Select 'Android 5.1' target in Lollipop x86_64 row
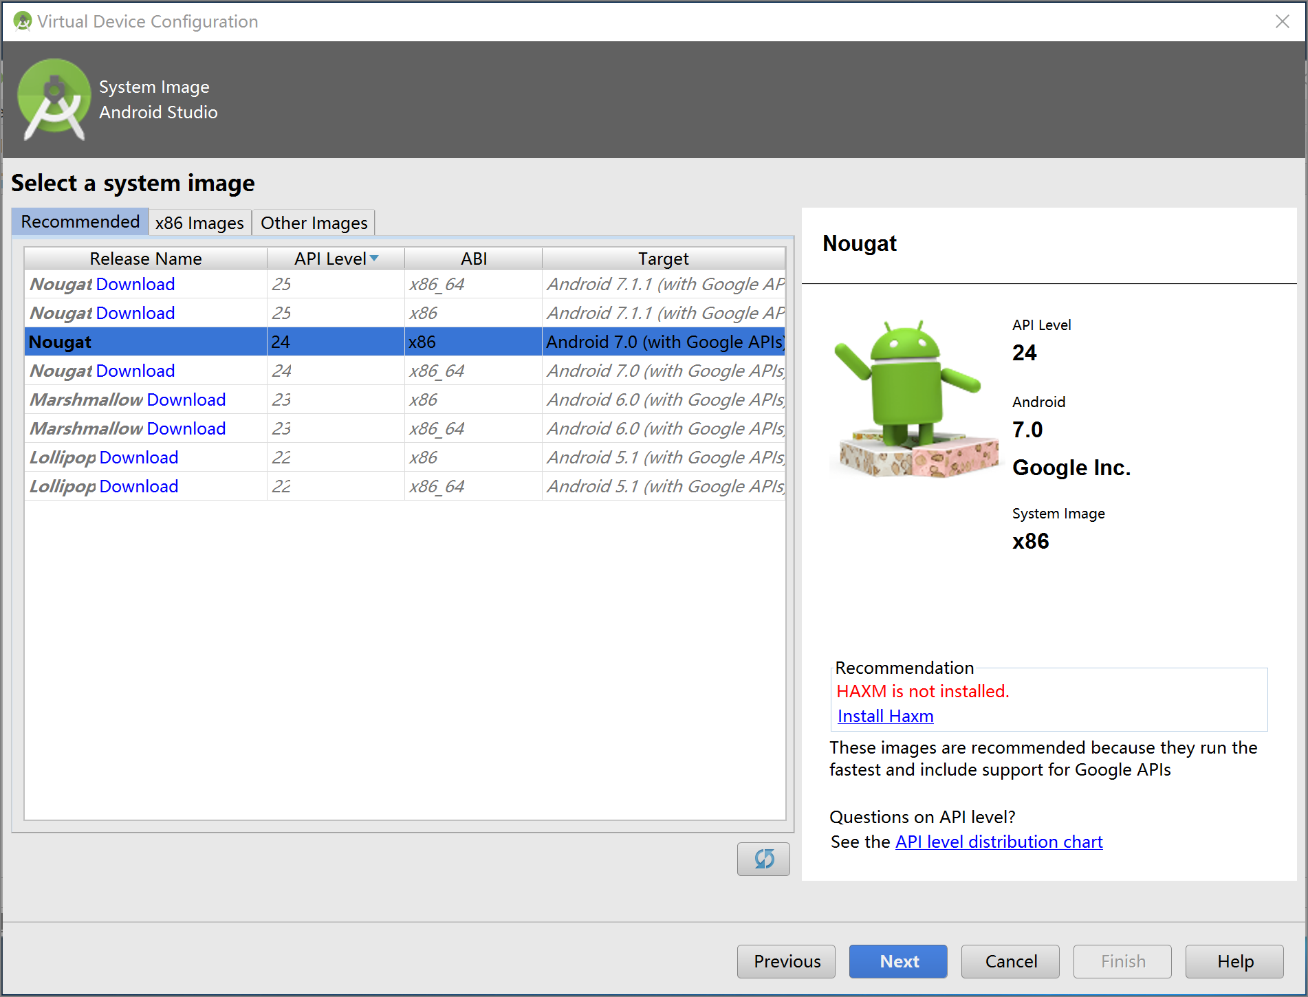The height and width of the screenshot is (997, 1308). coord(665,486)
